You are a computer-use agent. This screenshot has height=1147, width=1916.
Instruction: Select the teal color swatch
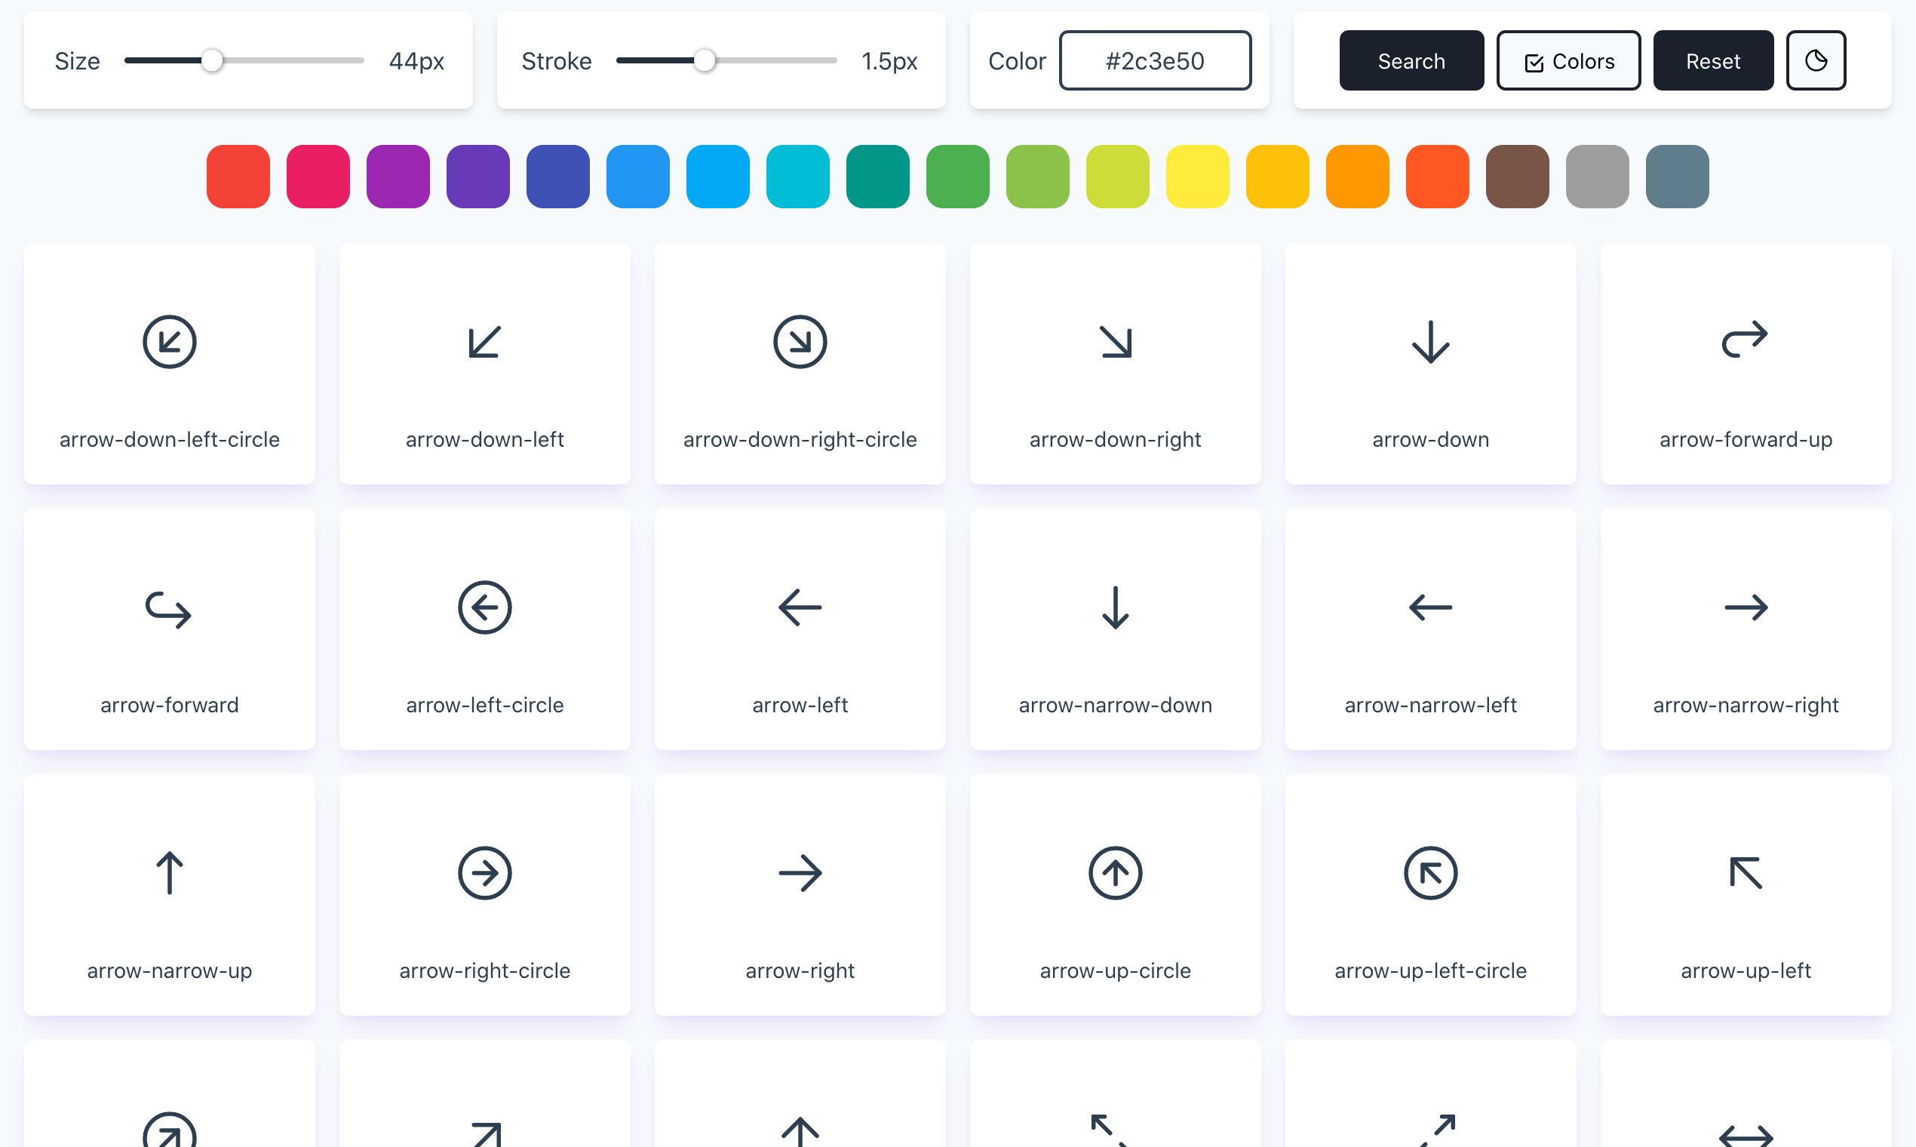pos(879,174)
